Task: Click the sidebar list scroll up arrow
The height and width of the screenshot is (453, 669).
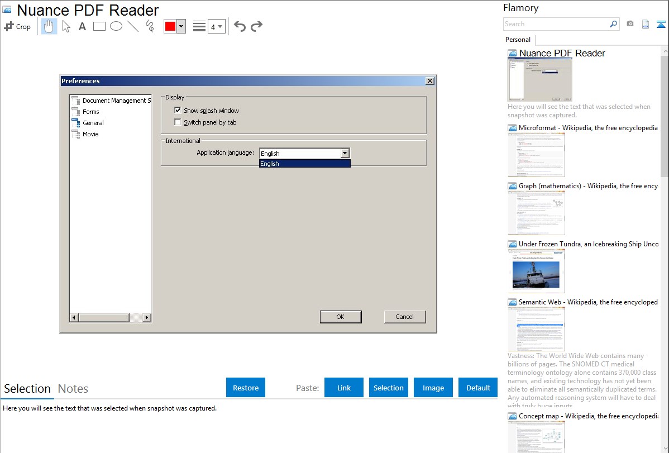Action: pos(665,51)
